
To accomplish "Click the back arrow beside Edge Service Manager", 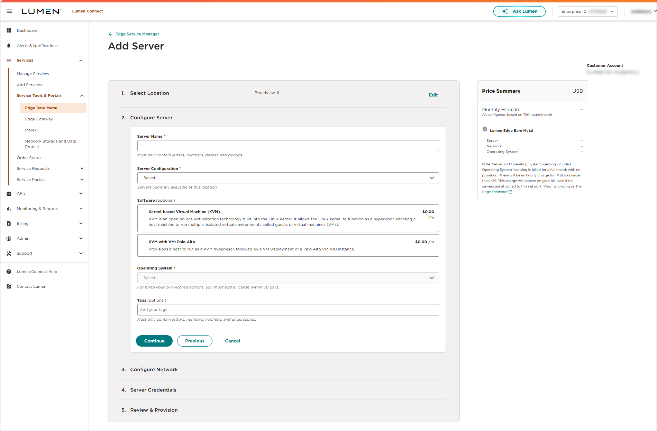I will [x=110, y=34].
